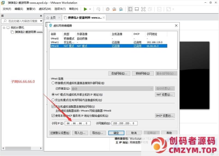Viewport: 219px width, 156px height.
Task: Open the power options dropdown arrow beside play
Action: click(x=90, y=9)
